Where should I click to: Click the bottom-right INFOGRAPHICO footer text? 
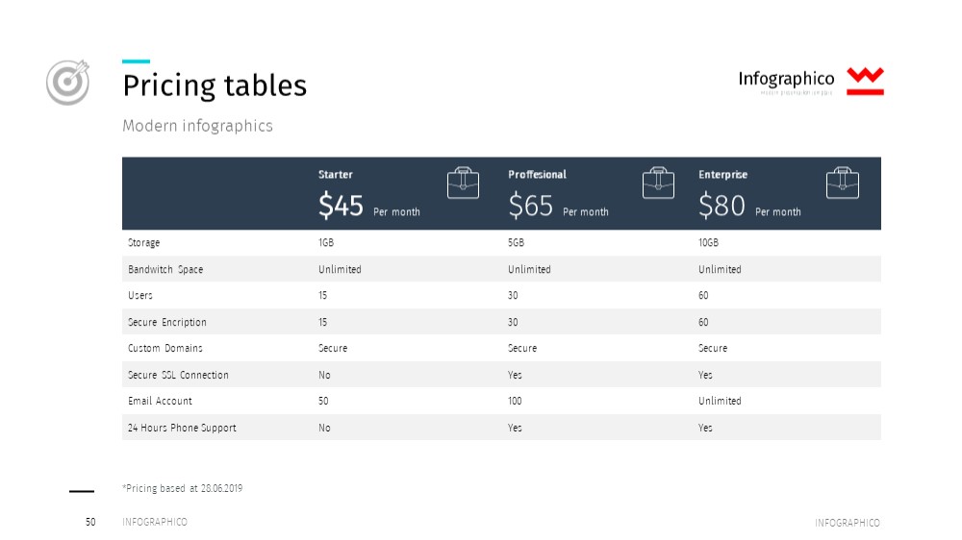point(848,523)
